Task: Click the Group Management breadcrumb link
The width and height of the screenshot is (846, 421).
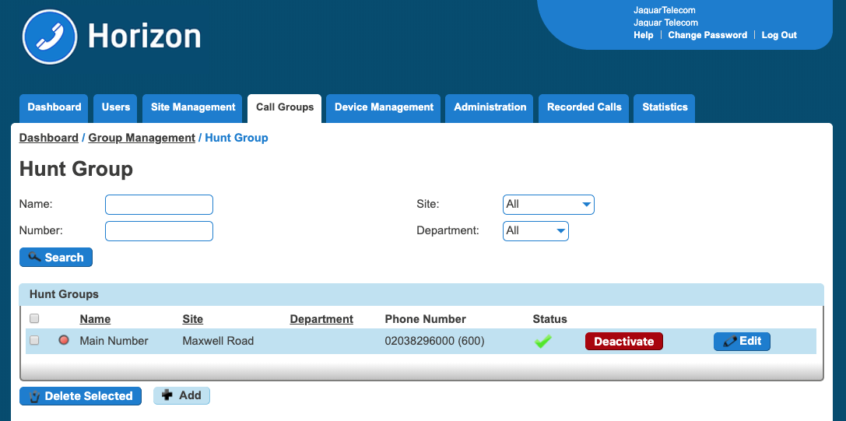Action: [x=142, y=138]
